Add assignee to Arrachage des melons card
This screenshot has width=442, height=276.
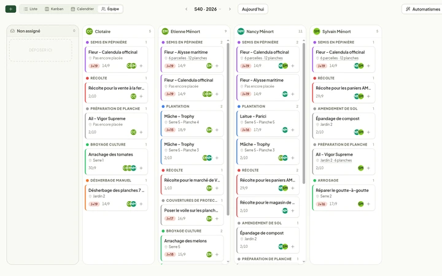coord(217,255)
